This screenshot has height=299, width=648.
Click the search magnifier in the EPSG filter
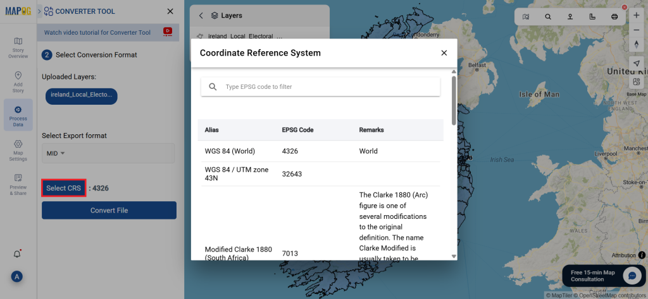213,87
